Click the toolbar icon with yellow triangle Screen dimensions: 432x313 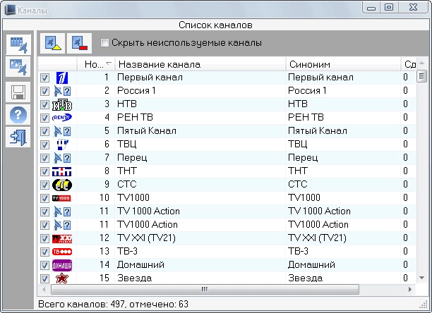[52, 43]
